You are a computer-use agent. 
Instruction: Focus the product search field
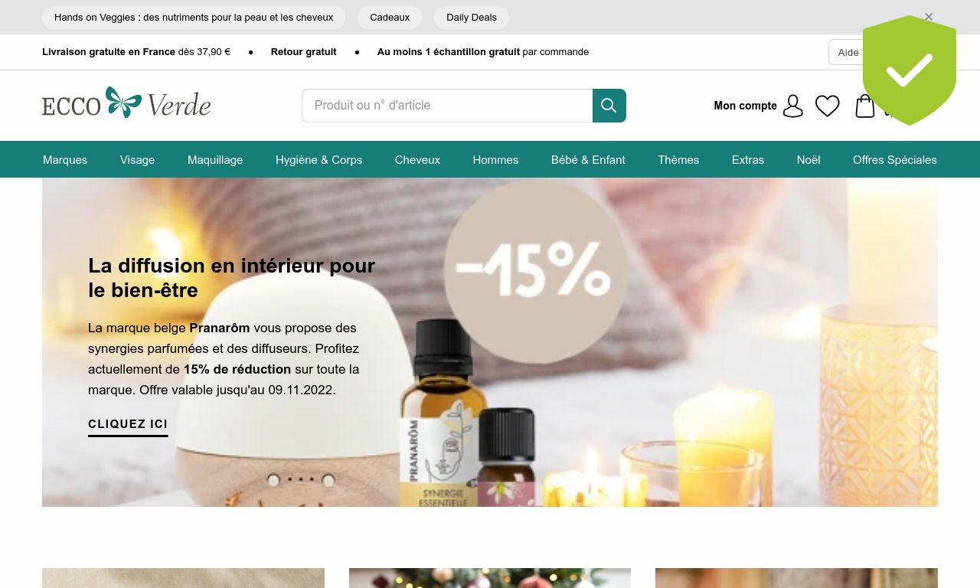coord(447,106)
